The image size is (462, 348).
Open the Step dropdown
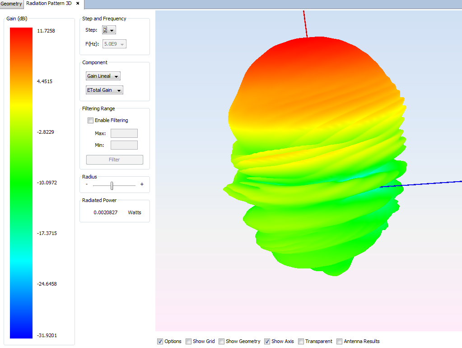coord(109,30)
